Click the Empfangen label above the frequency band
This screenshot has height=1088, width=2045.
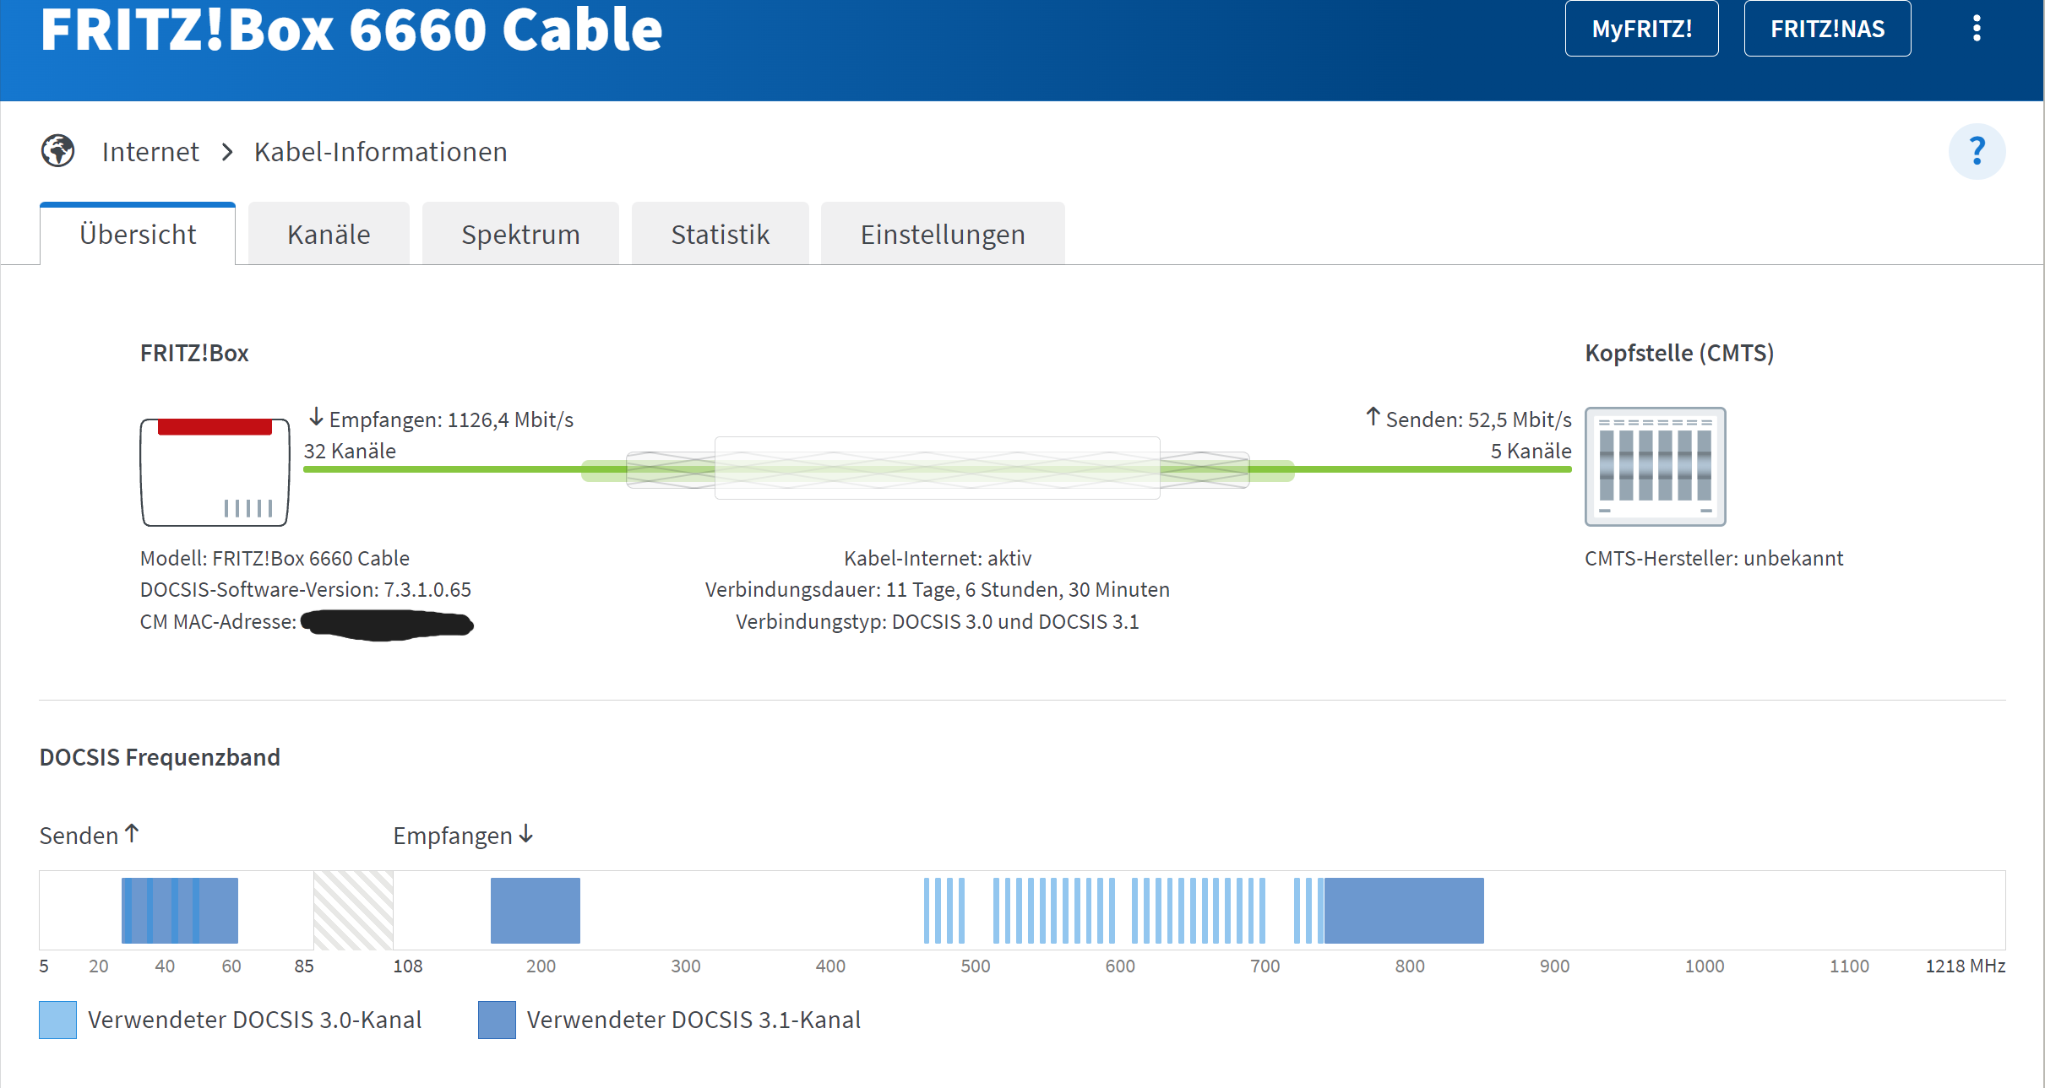pos(463,835)
